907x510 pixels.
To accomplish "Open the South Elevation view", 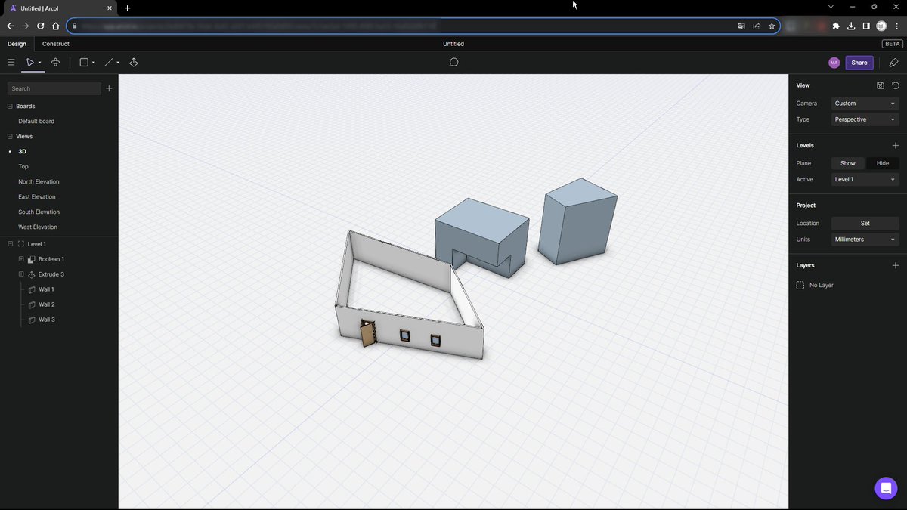I will (39, 212).
